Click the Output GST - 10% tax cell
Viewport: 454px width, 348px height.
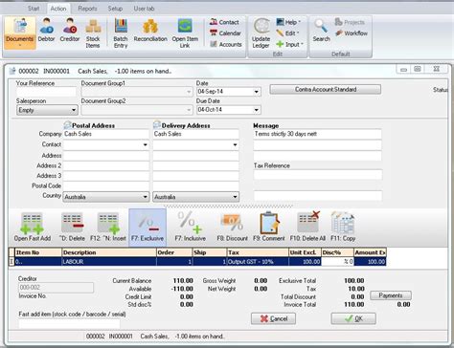point(258,262)
